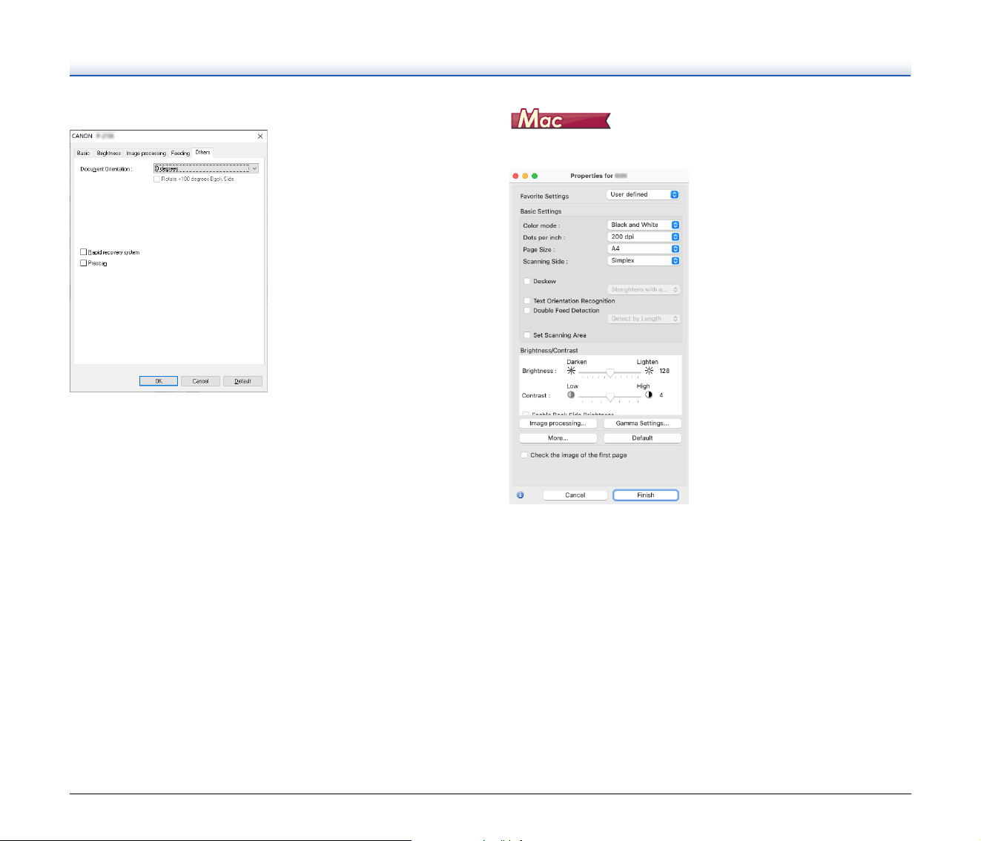Switch to the Image processing tab
Viewport: 981px width, 841px height.
[146, 153]
